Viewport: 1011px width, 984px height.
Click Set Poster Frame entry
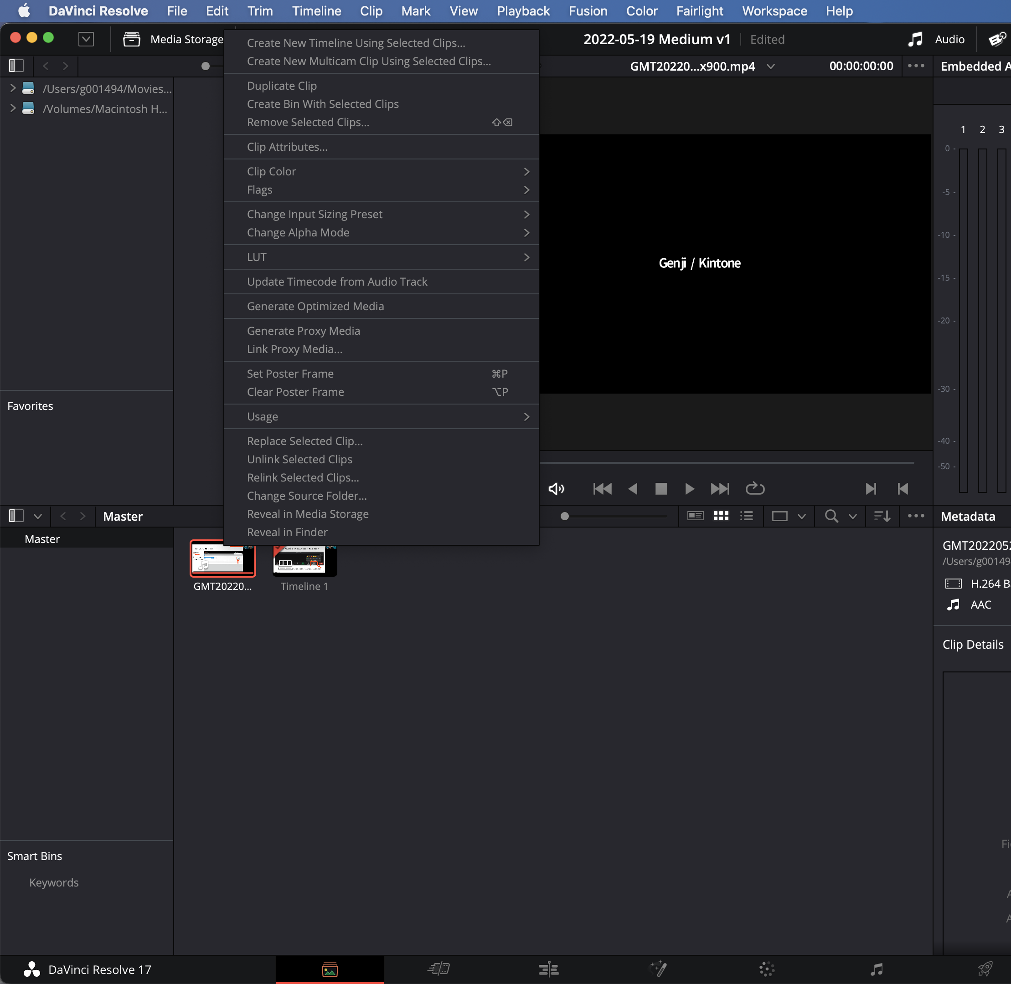pyautogui.click(x=381, y=374)
